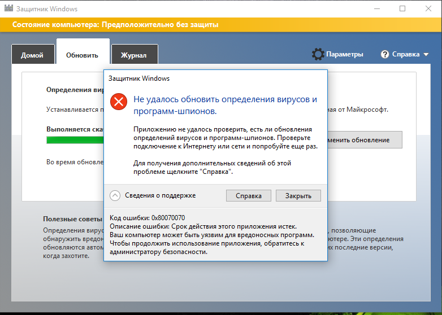Viewport: 442px width, 315px height.
Task: Click Описание ошибки line in details
Action: 203,226
